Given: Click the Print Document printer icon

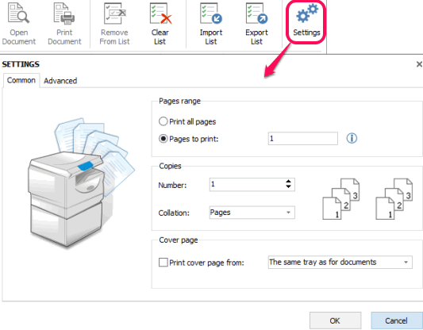Looking at the screenshot, I should coord(64,13).
